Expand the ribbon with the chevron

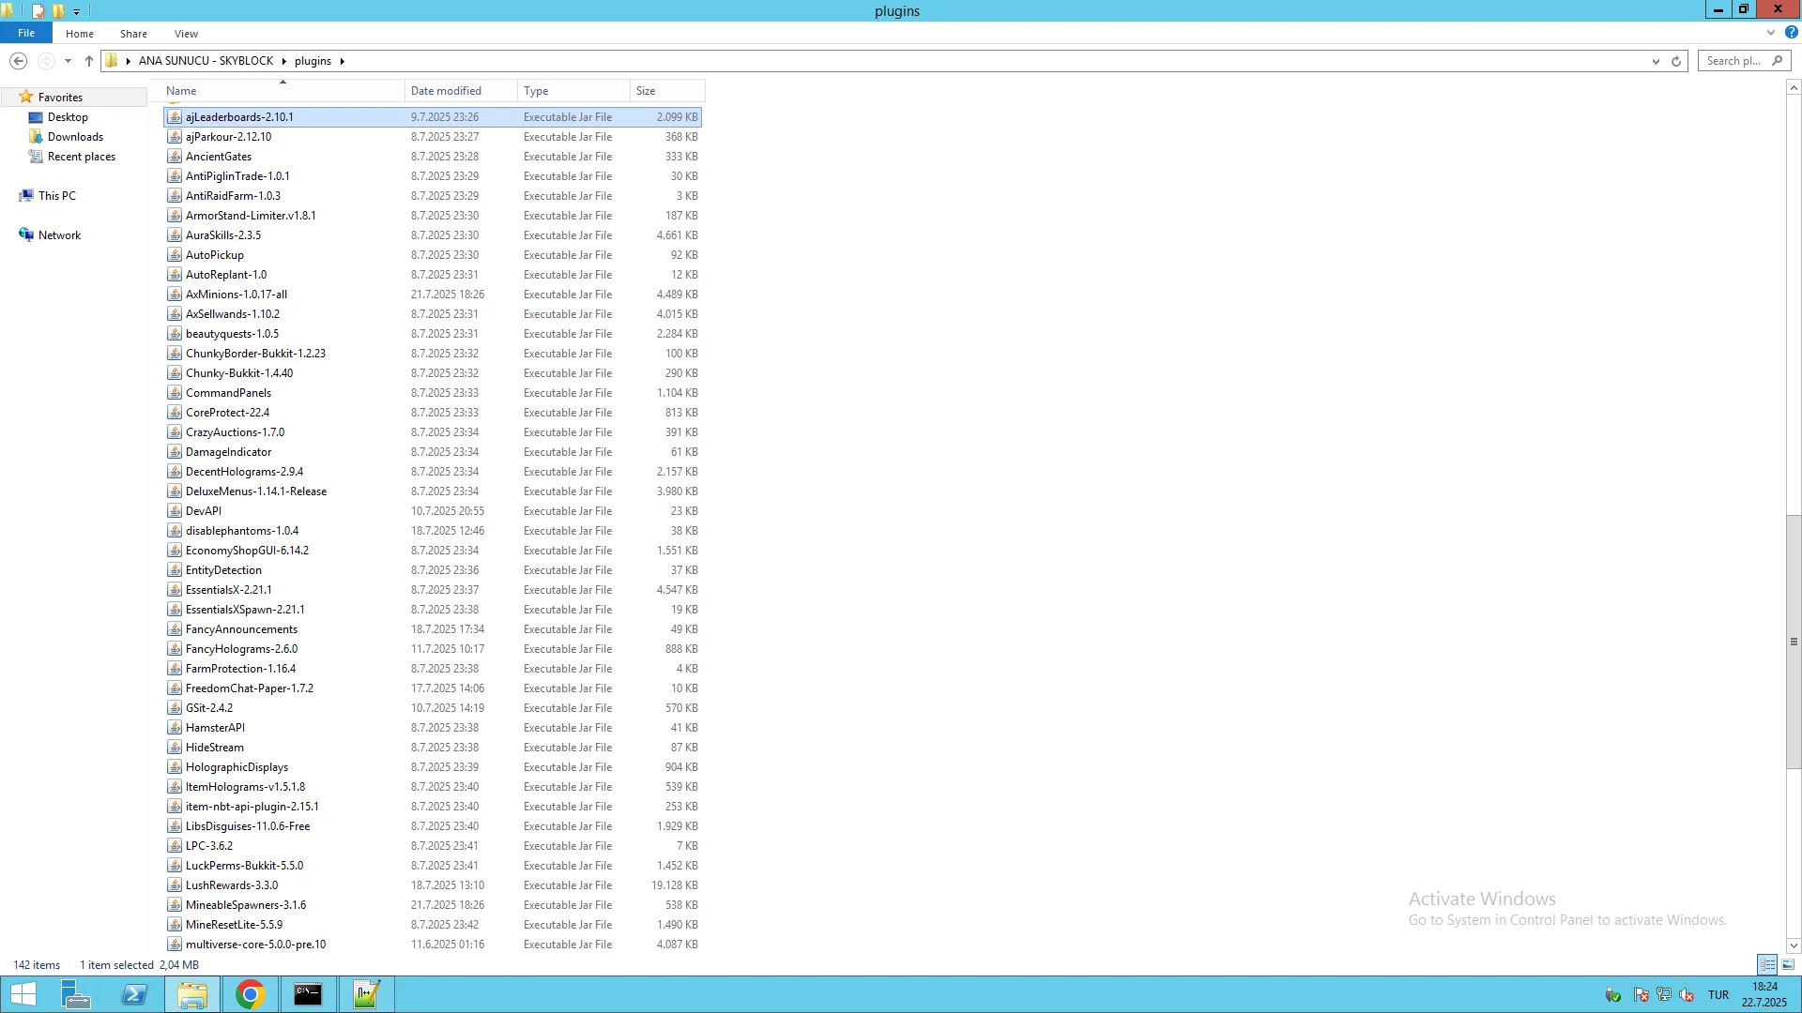tap(1771, 33)
